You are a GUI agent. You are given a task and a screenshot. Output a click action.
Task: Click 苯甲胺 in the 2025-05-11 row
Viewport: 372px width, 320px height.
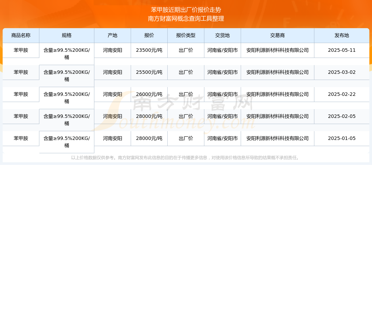(x=21, y=50)
